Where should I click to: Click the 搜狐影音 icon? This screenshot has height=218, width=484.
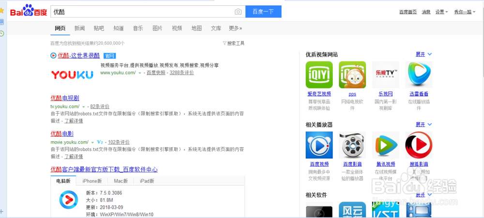(x=419, y=145)
